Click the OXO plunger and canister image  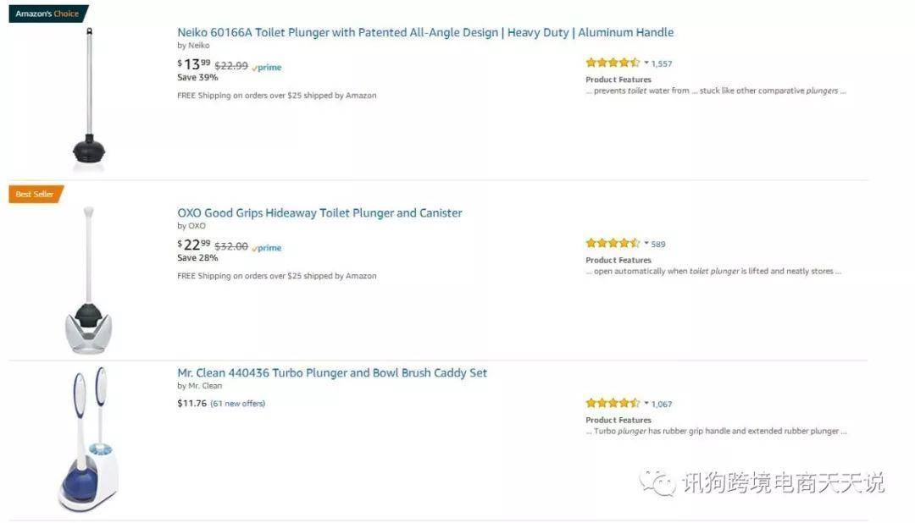pos(88,280)
